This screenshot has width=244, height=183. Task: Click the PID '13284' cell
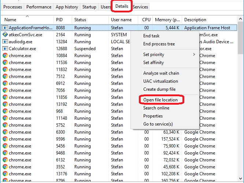point(62,42)
